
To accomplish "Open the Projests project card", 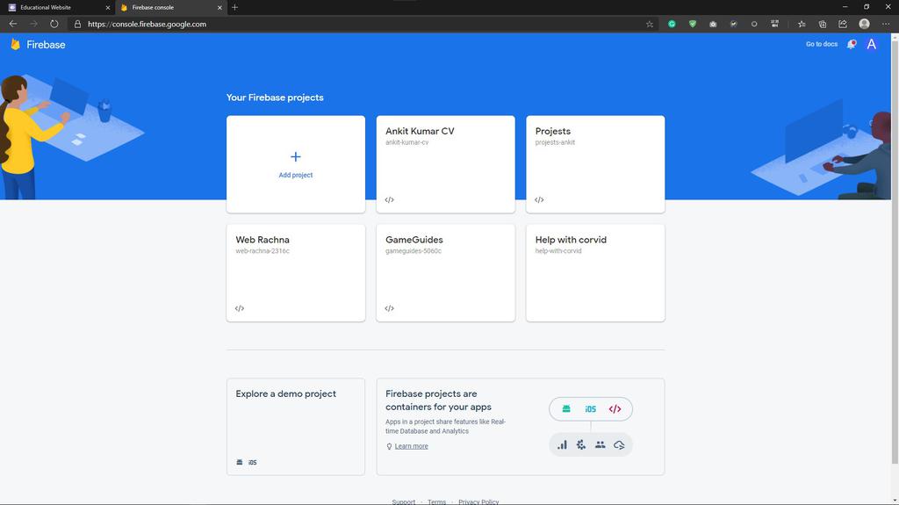I will tap(595, 164).
